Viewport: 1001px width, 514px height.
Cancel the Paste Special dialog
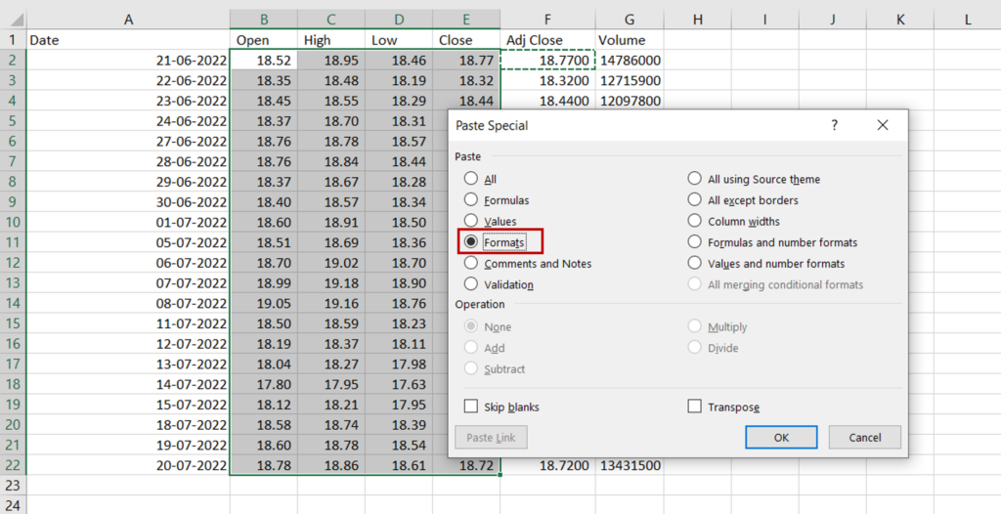[x=865, y=438]
